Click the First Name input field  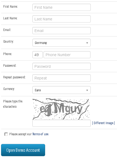click(x=62, y=7)
